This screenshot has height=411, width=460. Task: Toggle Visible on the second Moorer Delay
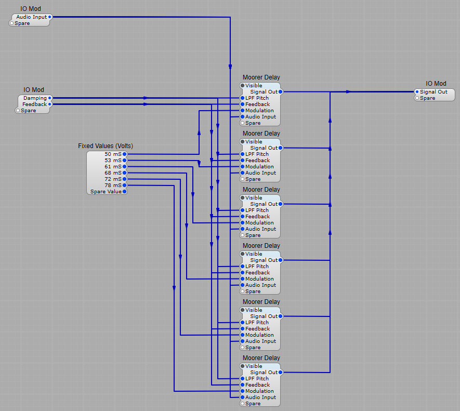tap(242, 142)
